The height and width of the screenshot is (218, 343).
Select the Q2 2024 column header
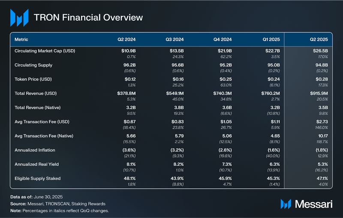(x=126, y=39)
